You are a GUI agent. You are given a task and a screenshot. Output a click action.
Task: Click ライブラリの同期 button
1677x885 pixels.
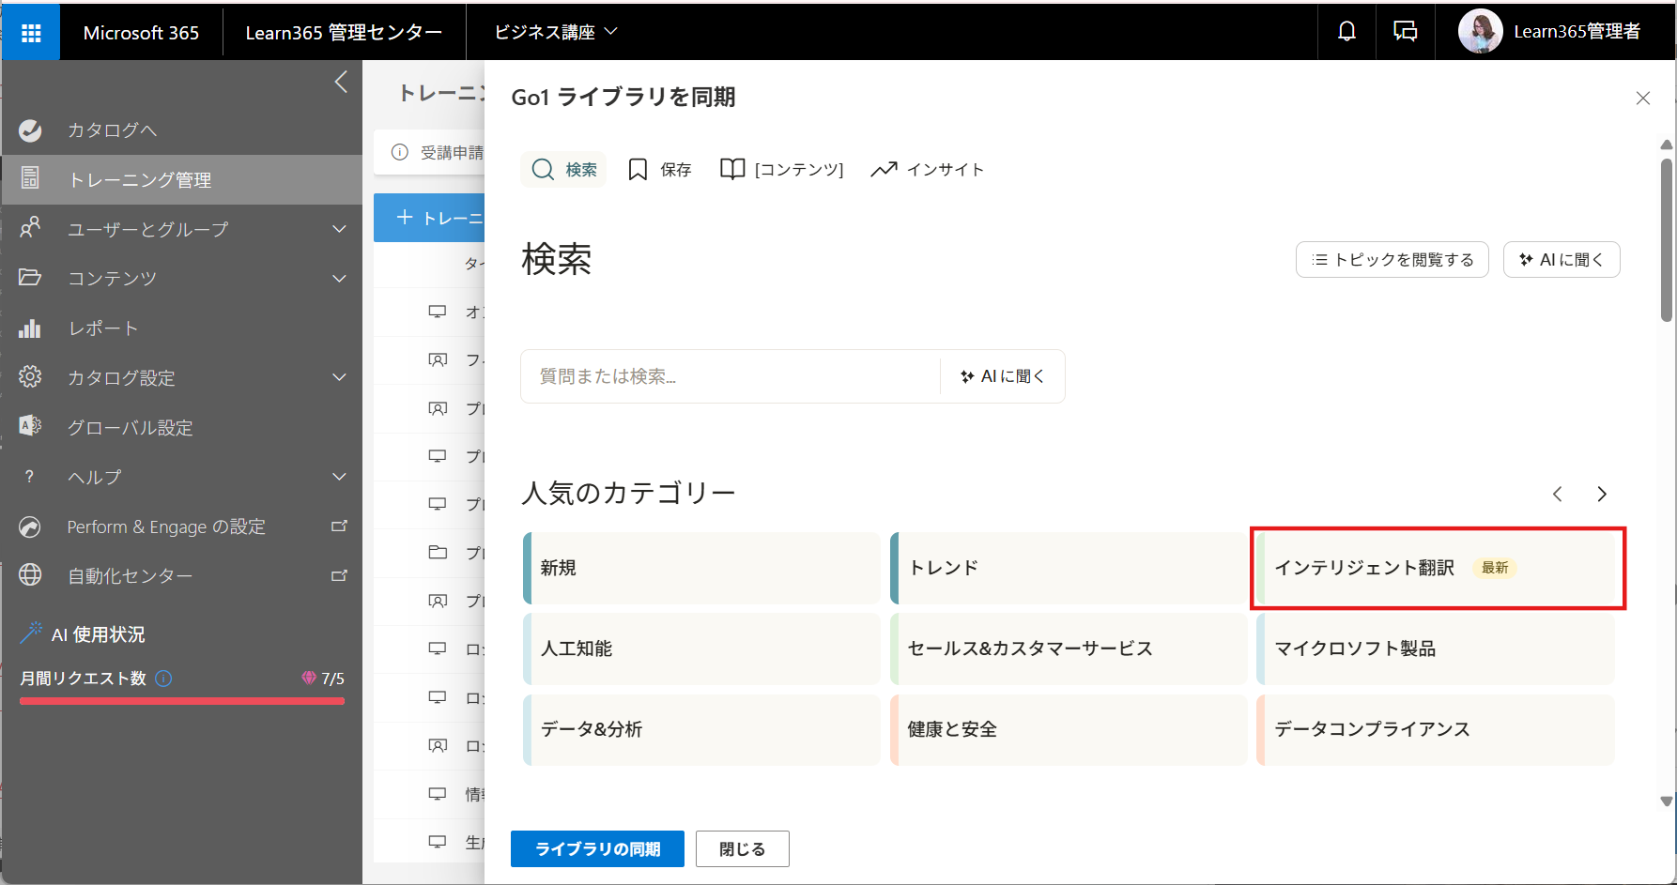(597, 849)
